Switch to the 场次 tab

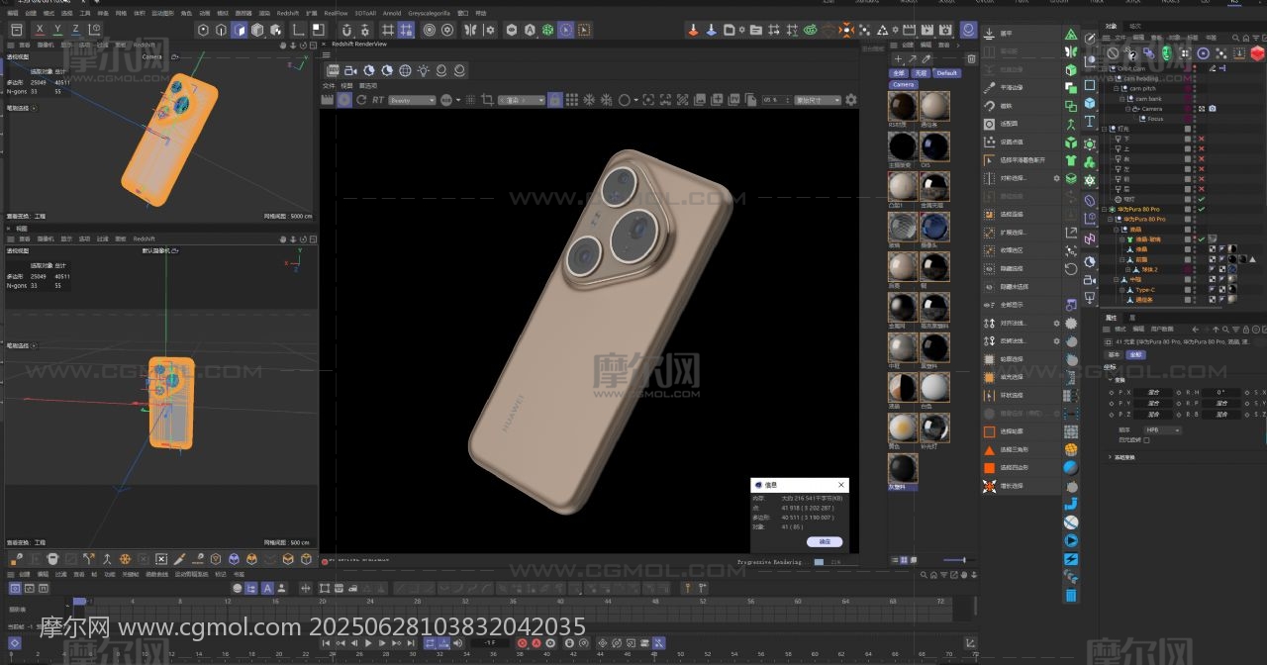(x=1135, y=26)
